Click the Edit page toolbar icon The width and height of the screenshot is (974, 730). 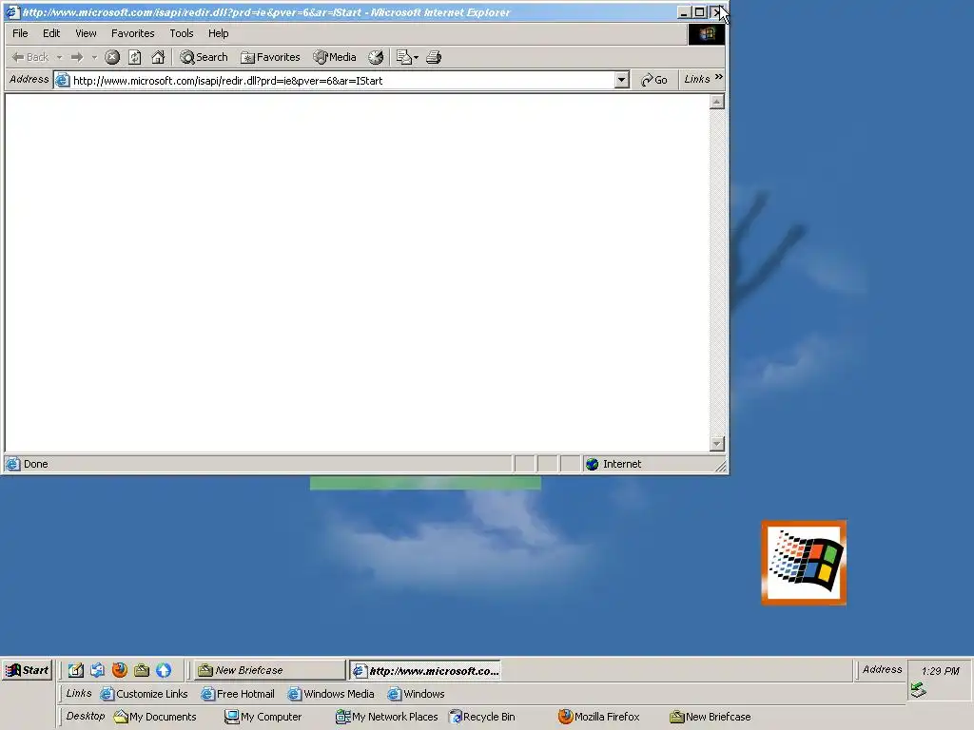tap(403, 57)
